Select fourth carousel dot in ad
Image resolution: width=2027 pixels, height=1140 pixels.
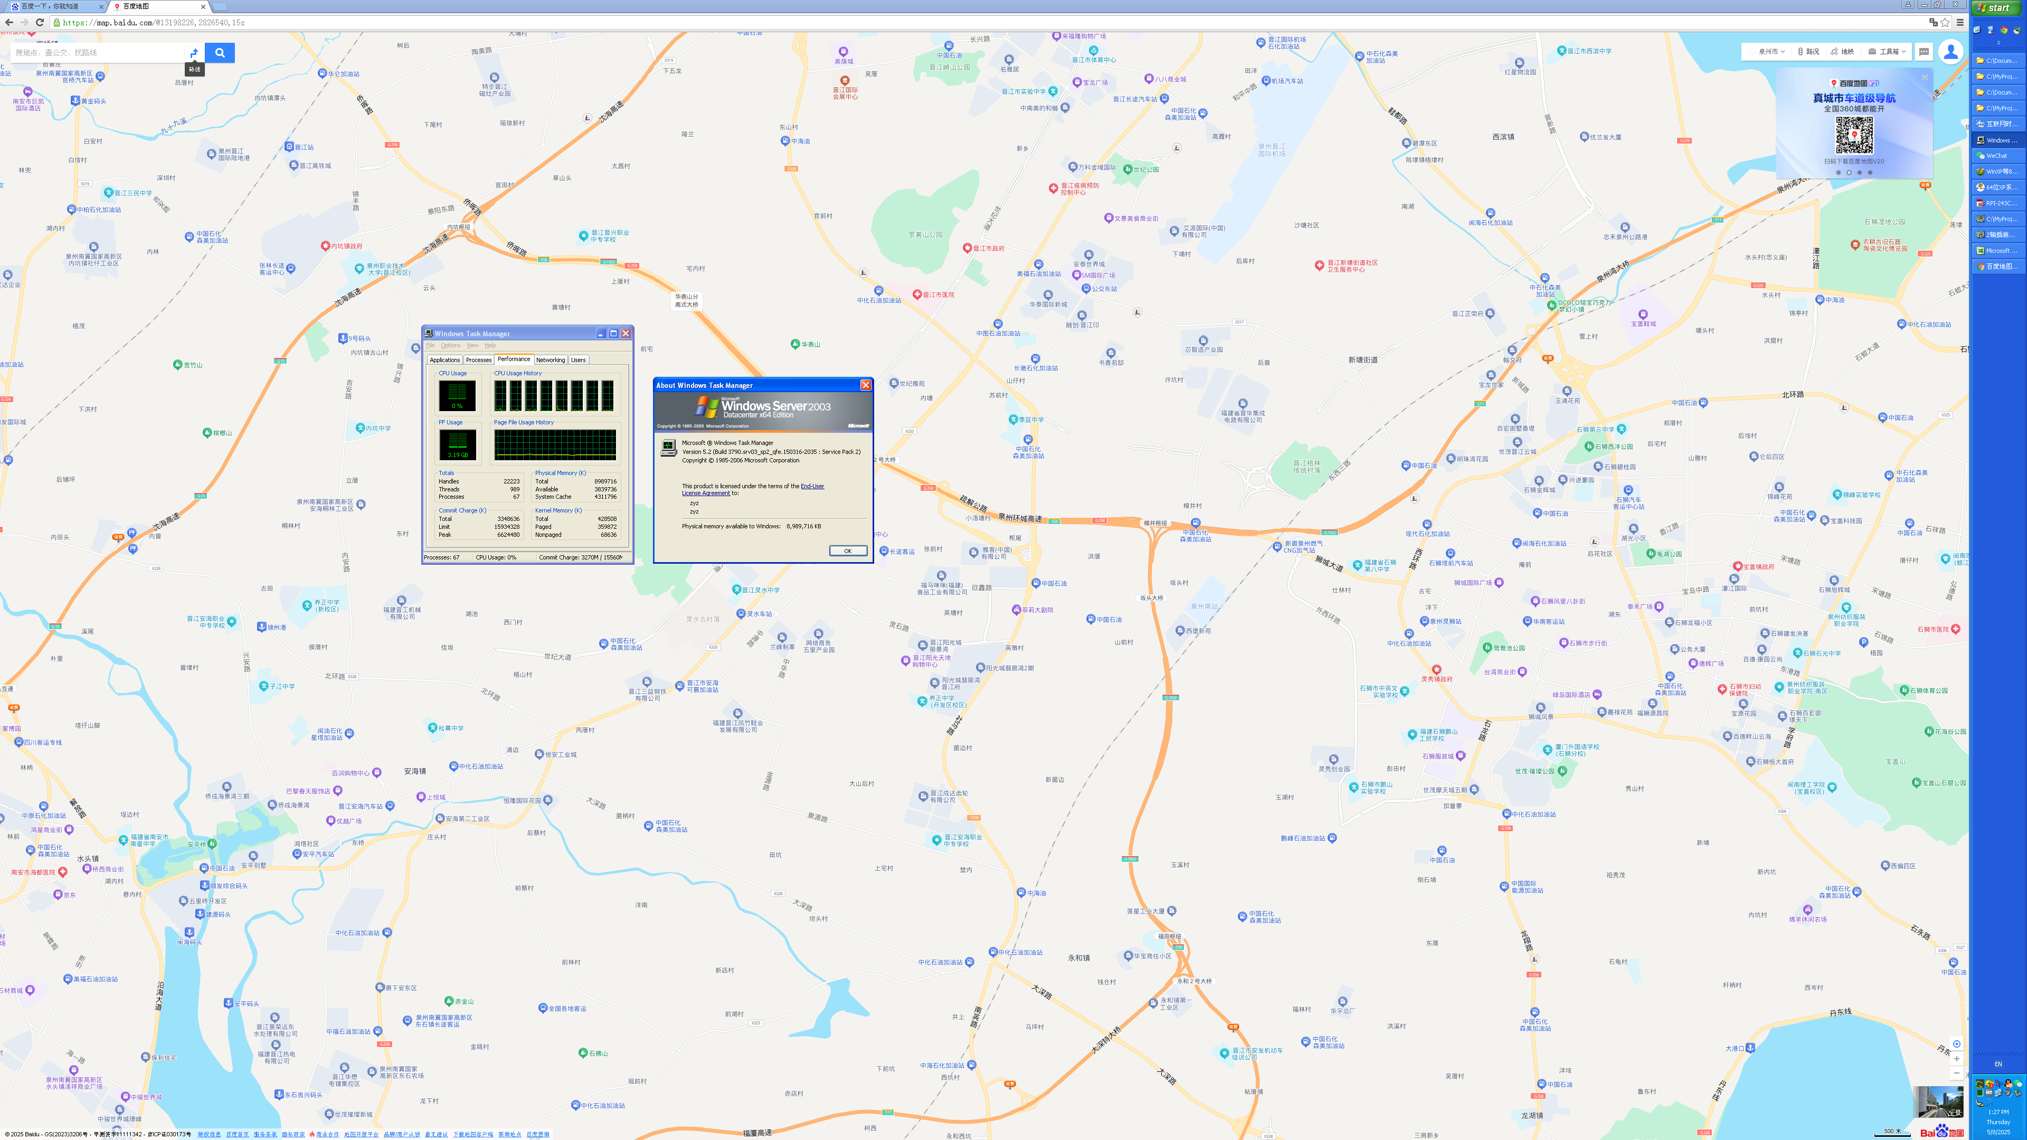[1870, 172]
